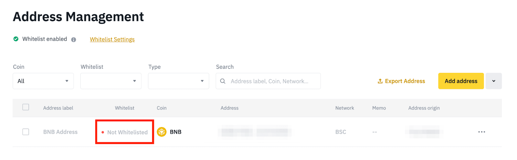Open the Type filter dropdown
Viewport: 517px width, 160px height.
pyautogui.click(x=178, y=81)
